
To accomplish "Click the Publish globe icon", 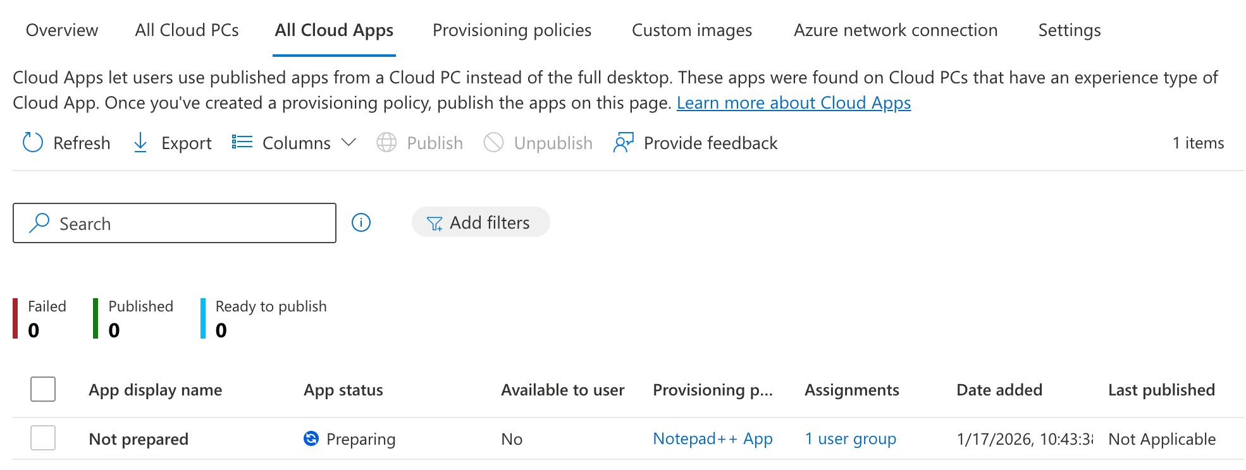I will pos(386,143).
